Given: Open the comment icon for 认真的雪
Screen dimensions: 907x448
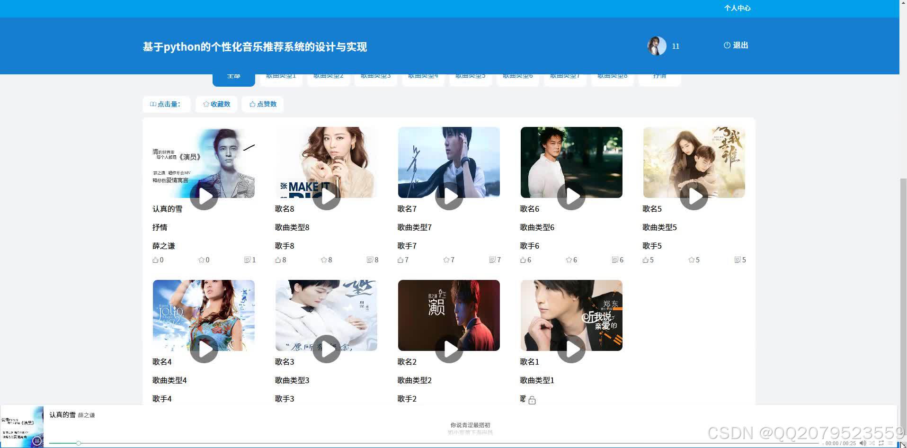Looking at the screenshot, I should [x=247, y=260].
